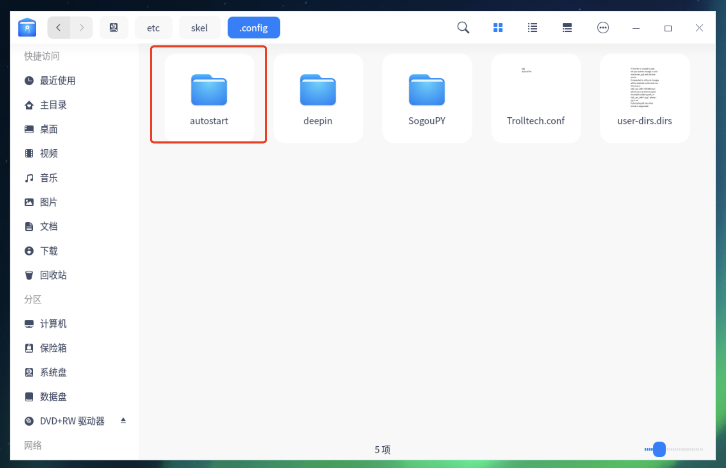The width and height of the screenshot is (726, 468).
Task: Go forward with the right arrow button
Action: point(81,27)
